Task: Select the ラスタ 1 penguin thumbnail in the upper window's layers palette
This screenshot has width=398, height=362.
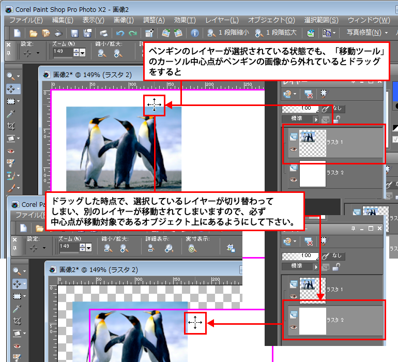Action: pyautogui.click(x=313, y=143)
